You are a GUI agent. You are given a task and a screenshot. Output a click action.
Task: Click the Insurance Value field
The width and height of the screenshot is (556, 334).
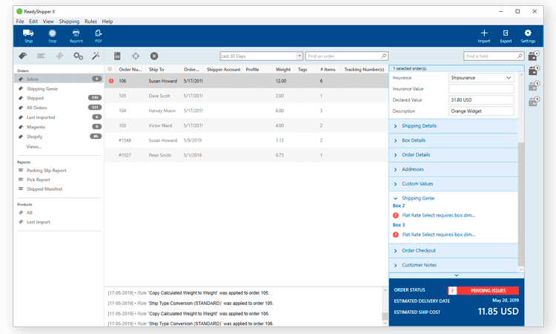(x=481, y=89)
